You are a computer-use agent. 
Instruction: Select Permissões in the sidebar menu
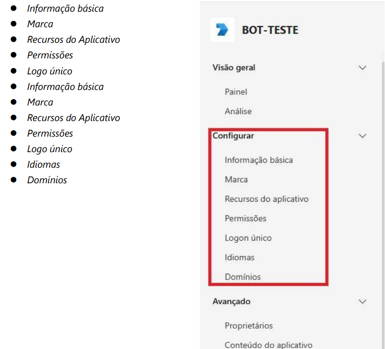[x=245, y=218]
